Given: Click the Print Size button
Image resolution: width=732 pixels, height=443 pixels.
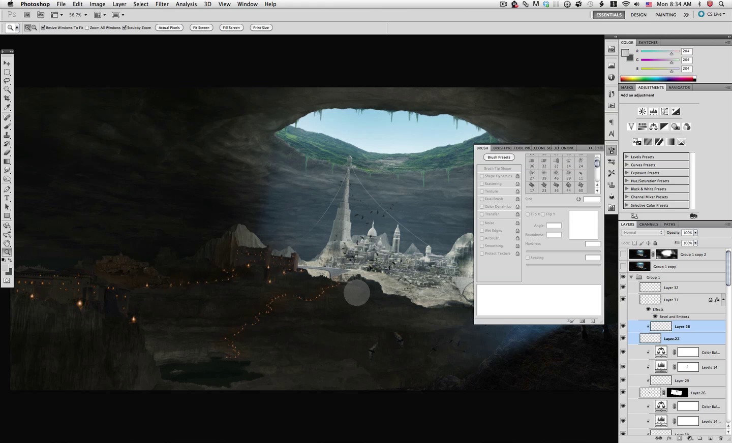Looking at the screenshot, I should pyautogui.click(x=261, y=27).
